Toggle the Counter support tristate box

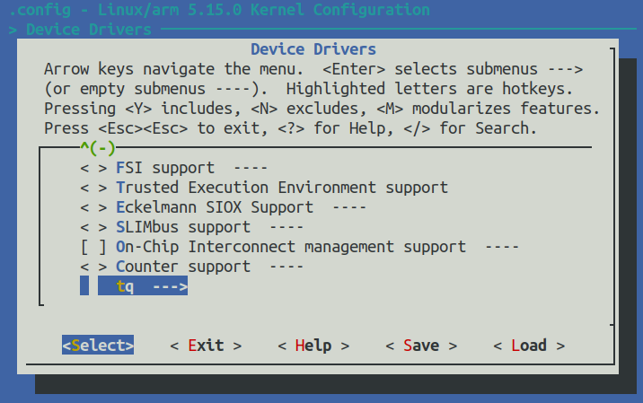pyautogui.click(x=93, y=267)
